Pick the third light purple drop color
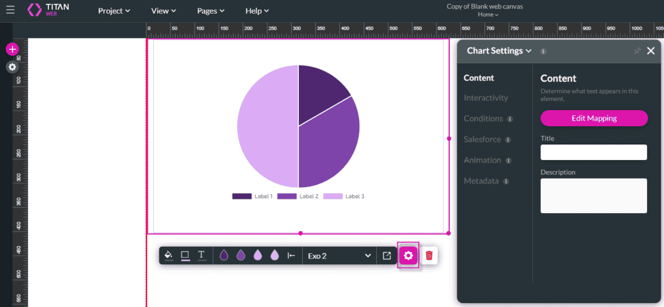The width and height of the screenshot is (664, 307). 257,255
